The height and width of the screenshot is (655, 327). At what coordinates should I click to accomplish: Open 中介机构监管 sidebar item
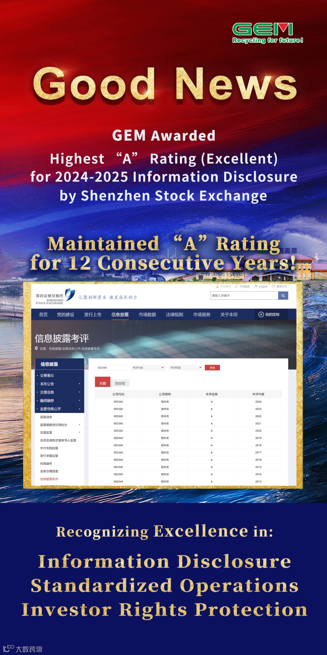point(49,448)
